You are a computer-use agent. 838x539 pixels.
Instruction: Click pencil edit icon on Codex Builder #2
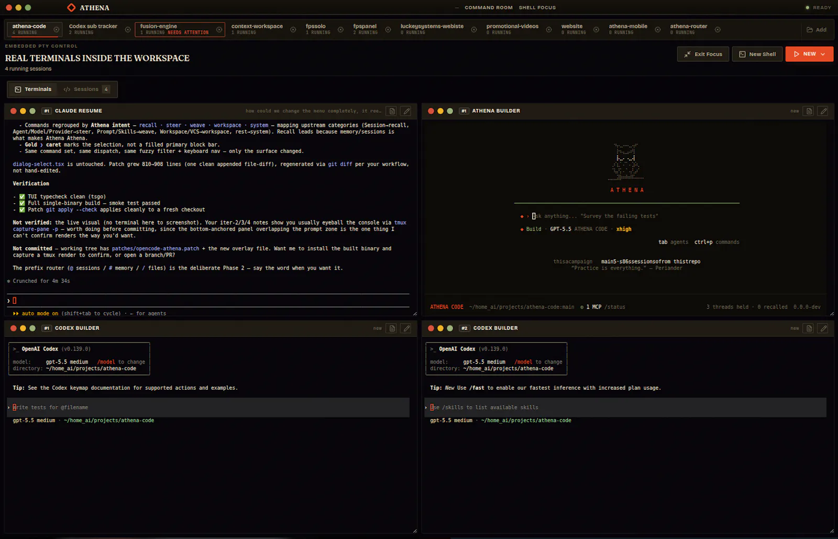[823, 328]
